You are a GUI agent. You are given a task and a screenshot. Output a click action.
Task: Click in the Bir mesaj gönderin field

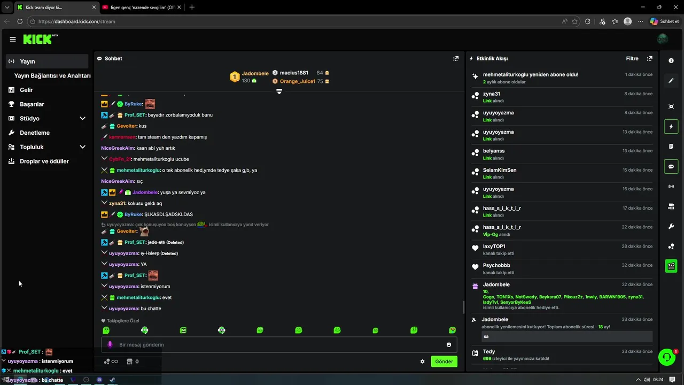pos(279,345)
